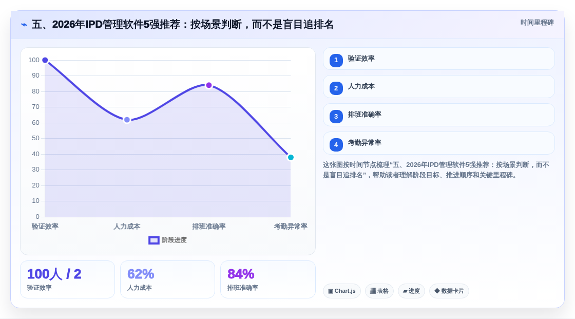Screen dimensions: 575x319
Task: Click the 数据卡片 tag chip
Action: (449, 291)
